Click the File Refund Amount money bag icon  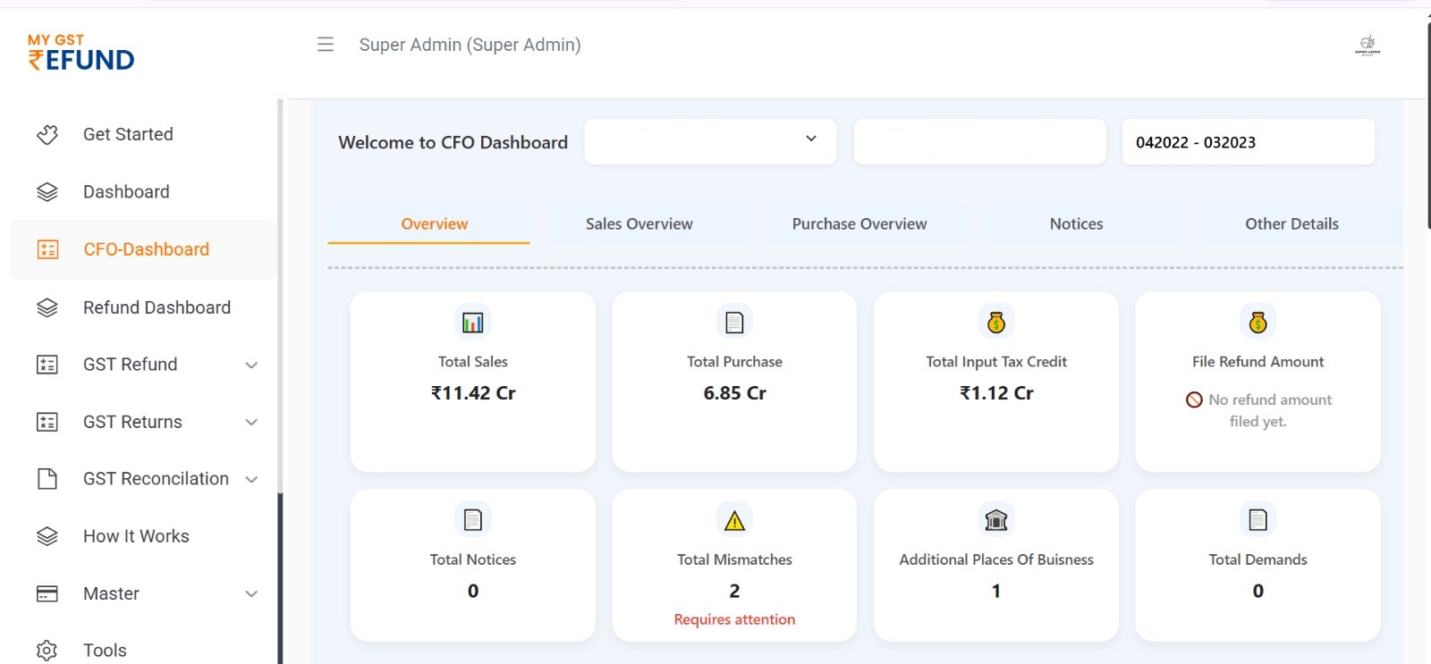point(1258,322)
